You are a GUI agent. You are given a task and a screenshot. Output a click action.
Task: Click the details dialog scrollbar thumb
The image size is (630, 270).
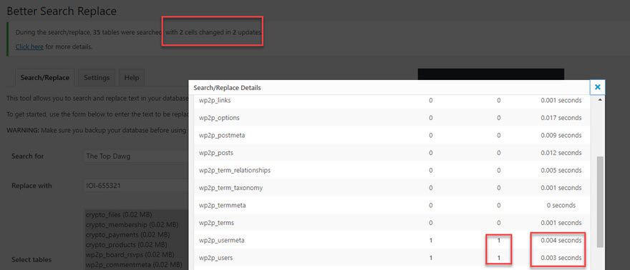600,201
